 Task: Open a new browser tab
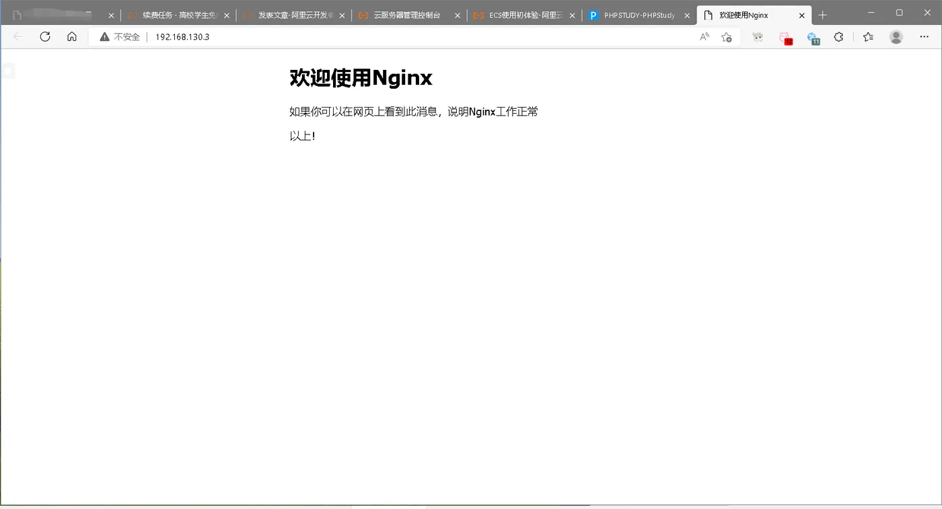(822, 15)
